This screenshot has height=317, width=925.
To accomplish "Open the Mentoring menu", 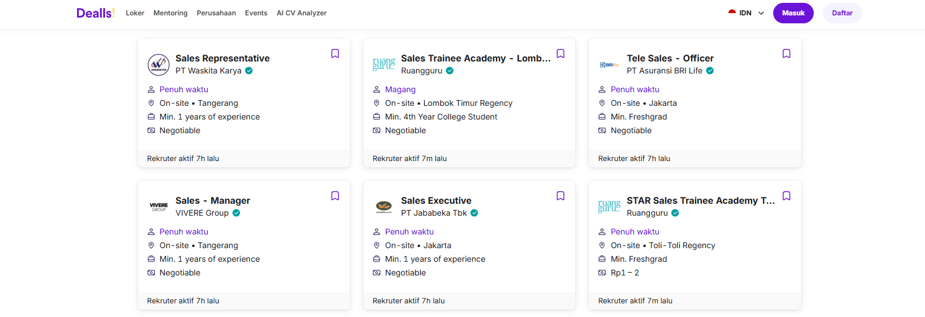I will [171, 13].
